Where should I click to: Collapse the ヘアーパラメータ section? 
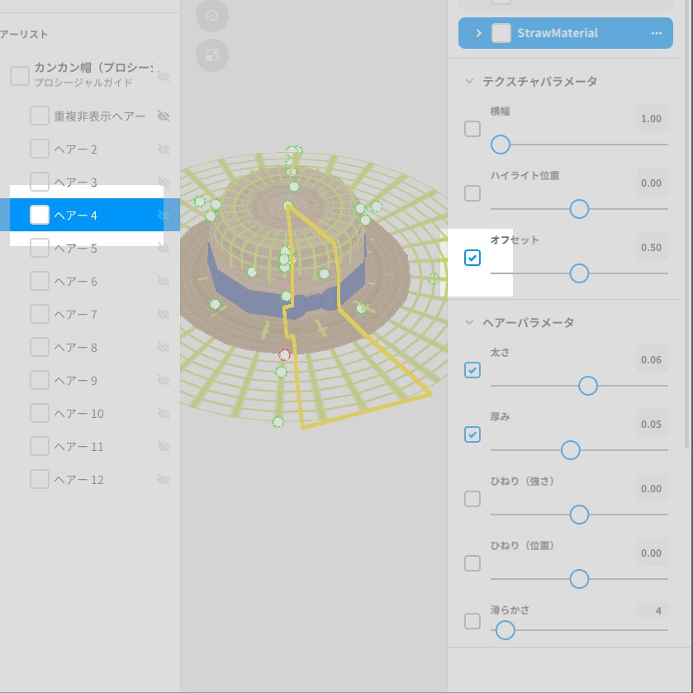tap(471, 323)
